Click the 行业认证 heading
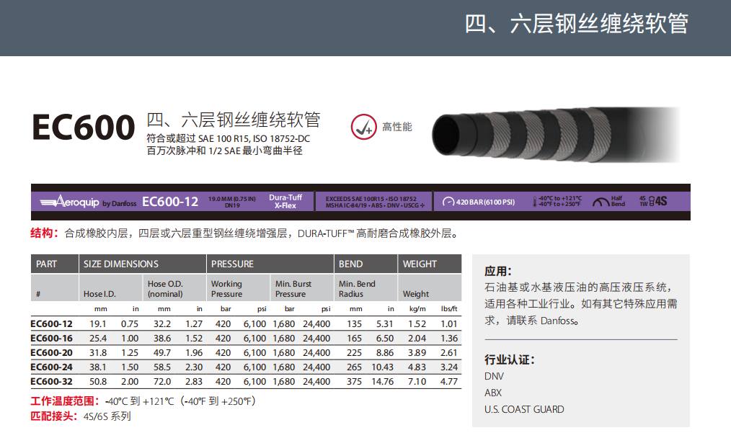The height and width of the screenshot is (438, 731). (510, 359)
